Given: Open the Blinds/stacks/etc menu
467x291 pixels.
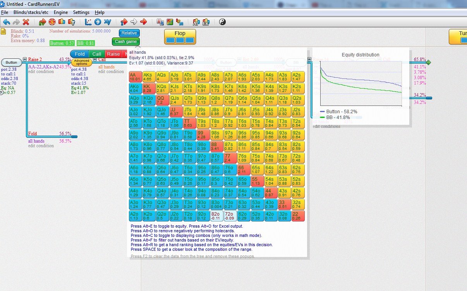Looking at the screenshot, I should coord(31,12).
